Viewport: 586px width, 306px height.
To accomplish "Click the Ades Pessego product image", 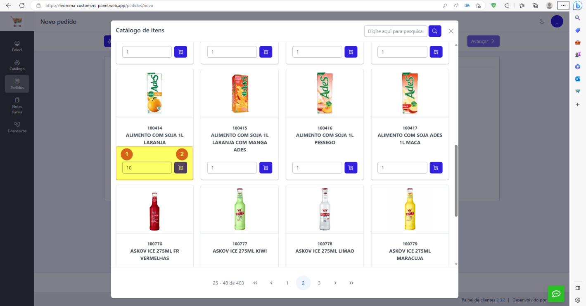I will pos(325,93).
